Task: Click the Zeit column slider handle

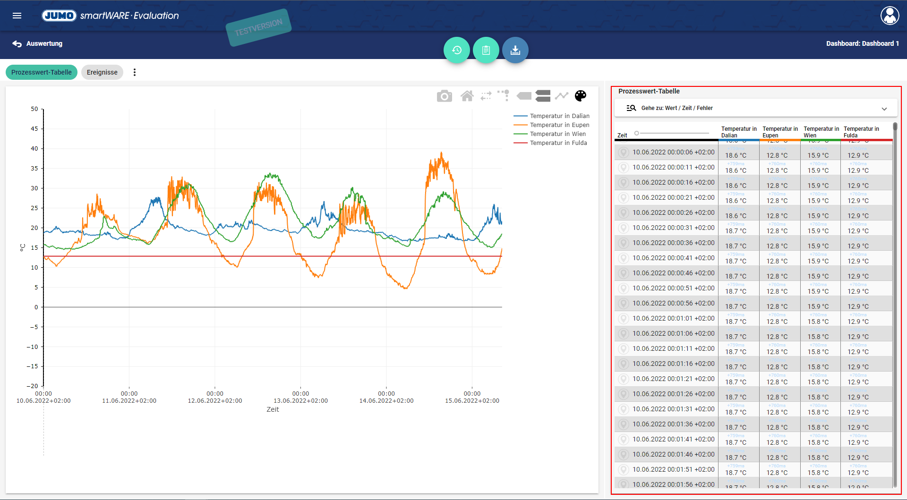Action: (637, 133)
